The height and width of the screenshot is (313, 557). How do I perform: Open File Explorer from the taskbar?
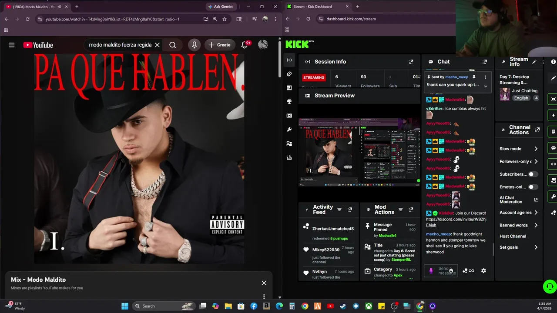[228, 306]
